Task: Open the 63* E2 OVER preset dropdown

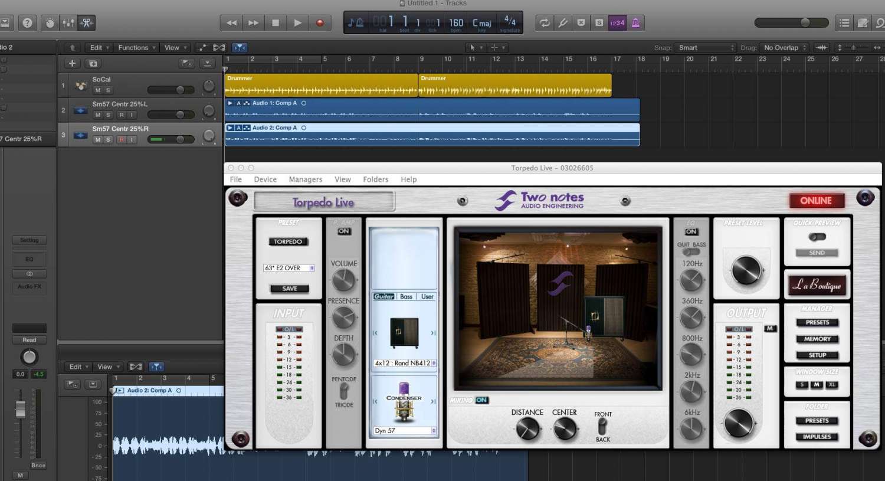Action: pos(289,268)
